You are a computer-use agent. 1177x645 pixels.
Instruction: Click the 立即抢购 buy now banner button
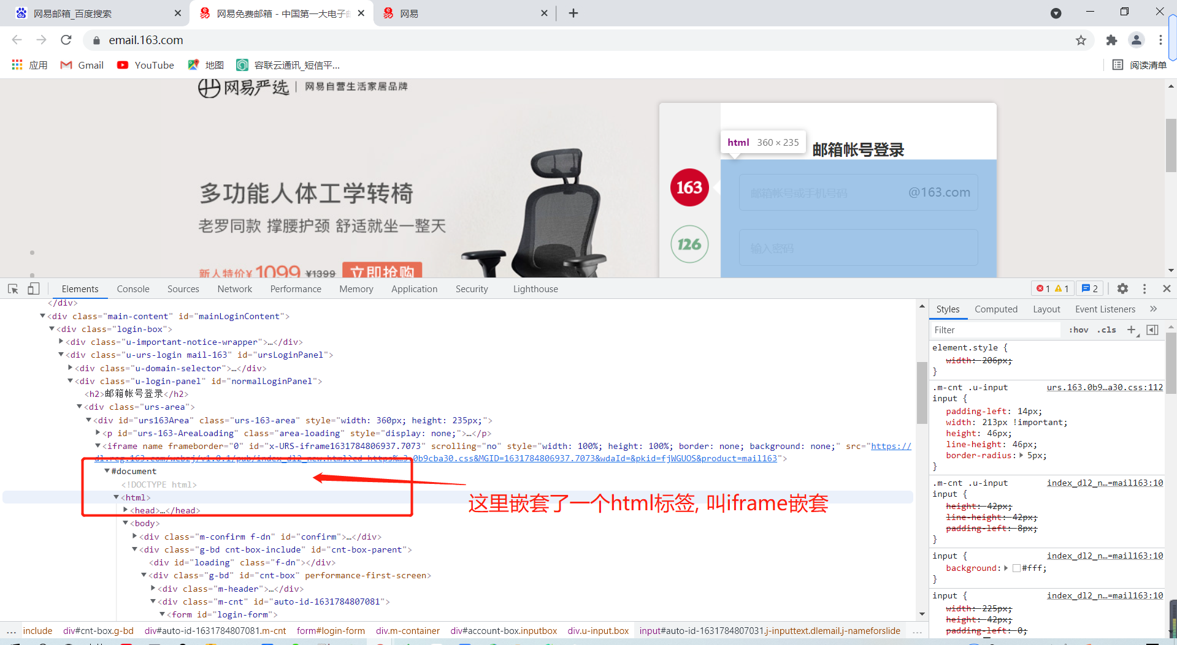[382, 271]
